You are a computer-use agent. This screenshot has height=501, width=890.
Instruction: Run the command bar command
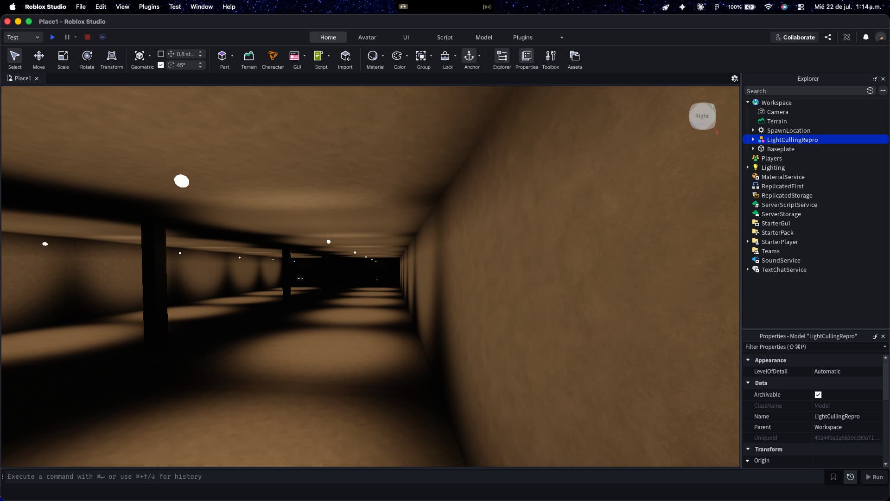point(874,477)
